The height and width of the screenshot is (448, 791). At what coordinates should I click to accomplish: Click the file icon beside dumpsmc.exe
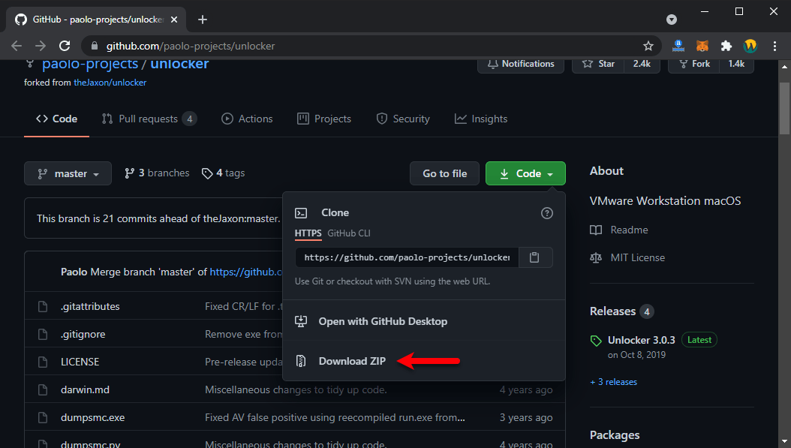click(43, 417)
